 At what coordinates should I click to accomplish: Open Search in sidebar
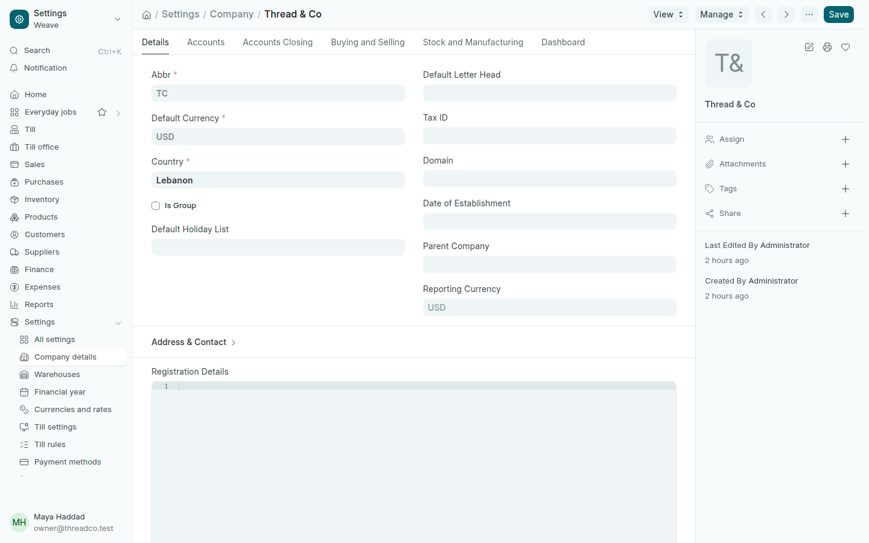click(x=66, y=51)
